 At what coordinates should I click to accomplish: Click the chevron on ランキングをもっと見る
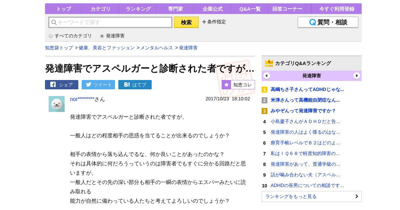click(356, 196)
